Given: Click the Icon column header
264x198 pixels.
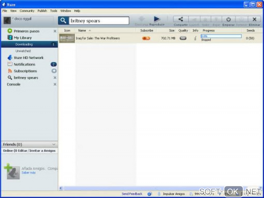Looking at the screenshot, I should (x=67, y=31).
